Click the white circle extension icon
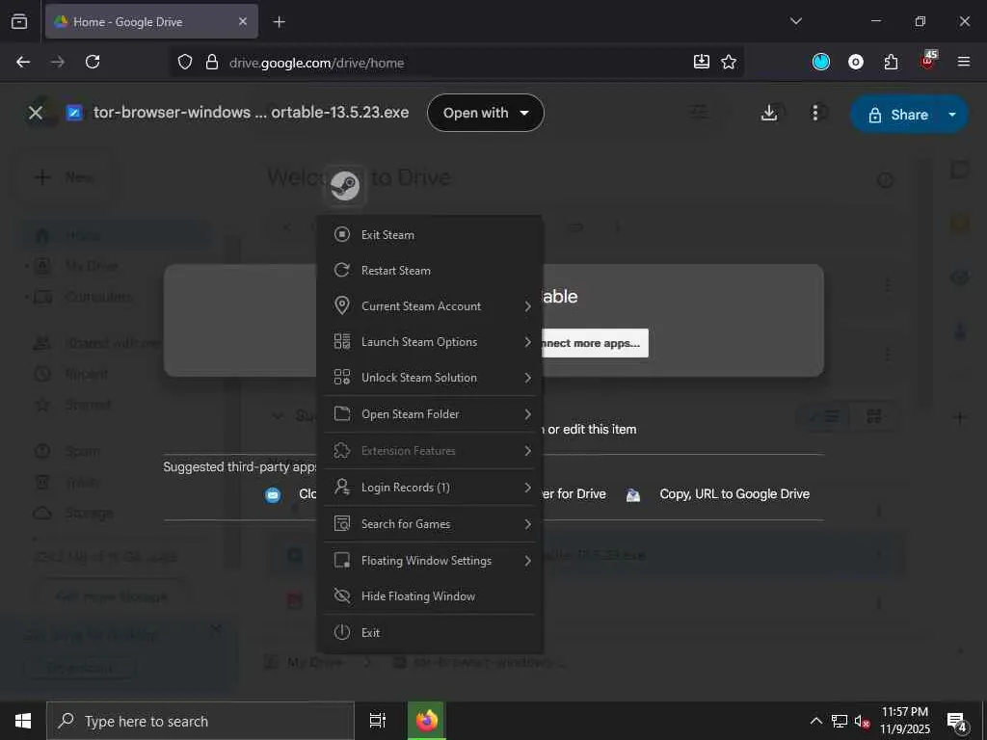 click(856, 62)
